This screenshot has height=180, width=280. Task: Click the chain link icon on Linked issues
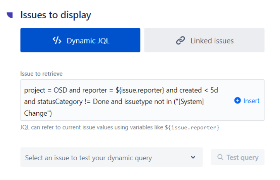tap(180, 41)
